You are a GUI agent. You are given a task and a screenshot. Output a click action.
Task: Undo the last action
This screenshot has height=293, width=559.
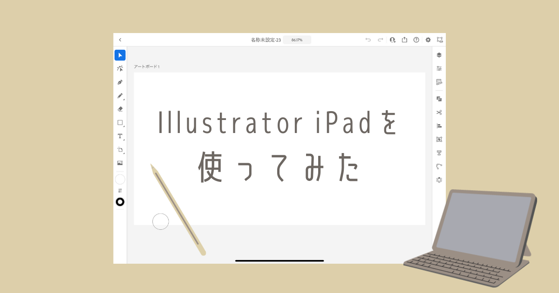point(368,40)
